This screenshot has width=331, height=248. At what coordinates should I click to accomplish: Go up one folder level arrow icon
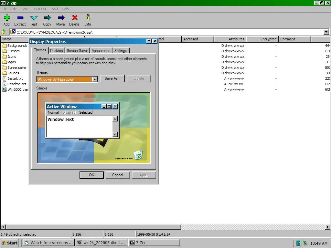(4, 32)
